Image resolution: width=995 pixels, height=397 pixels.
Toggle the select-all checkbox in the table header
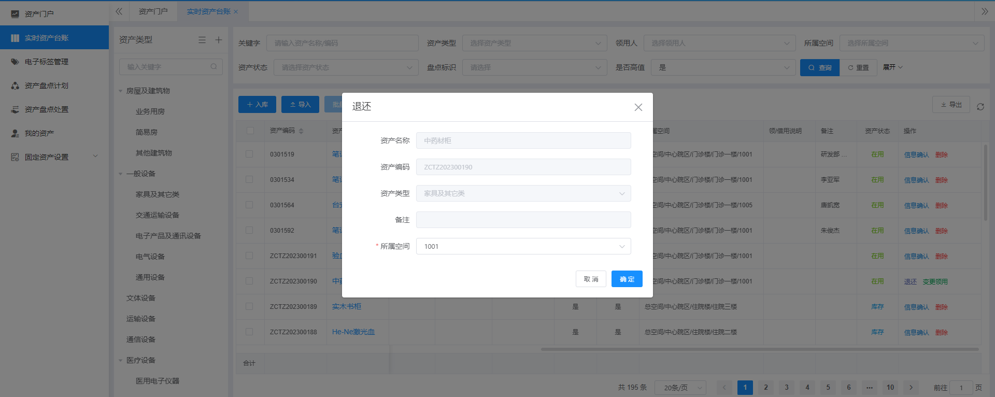tap(250, 131)
